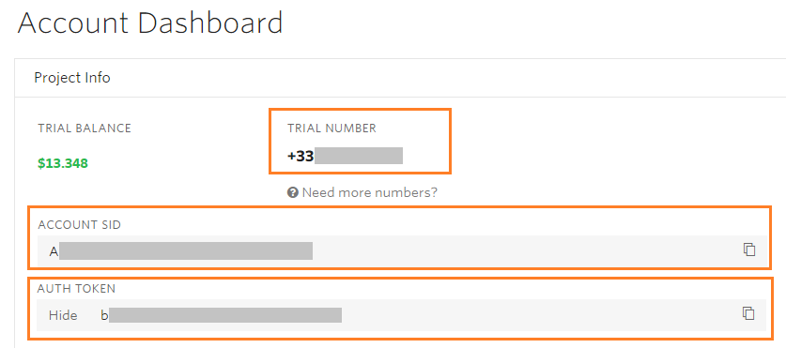
Task: Click the TRIAL NUMBER label
Action: click(331, 129)
